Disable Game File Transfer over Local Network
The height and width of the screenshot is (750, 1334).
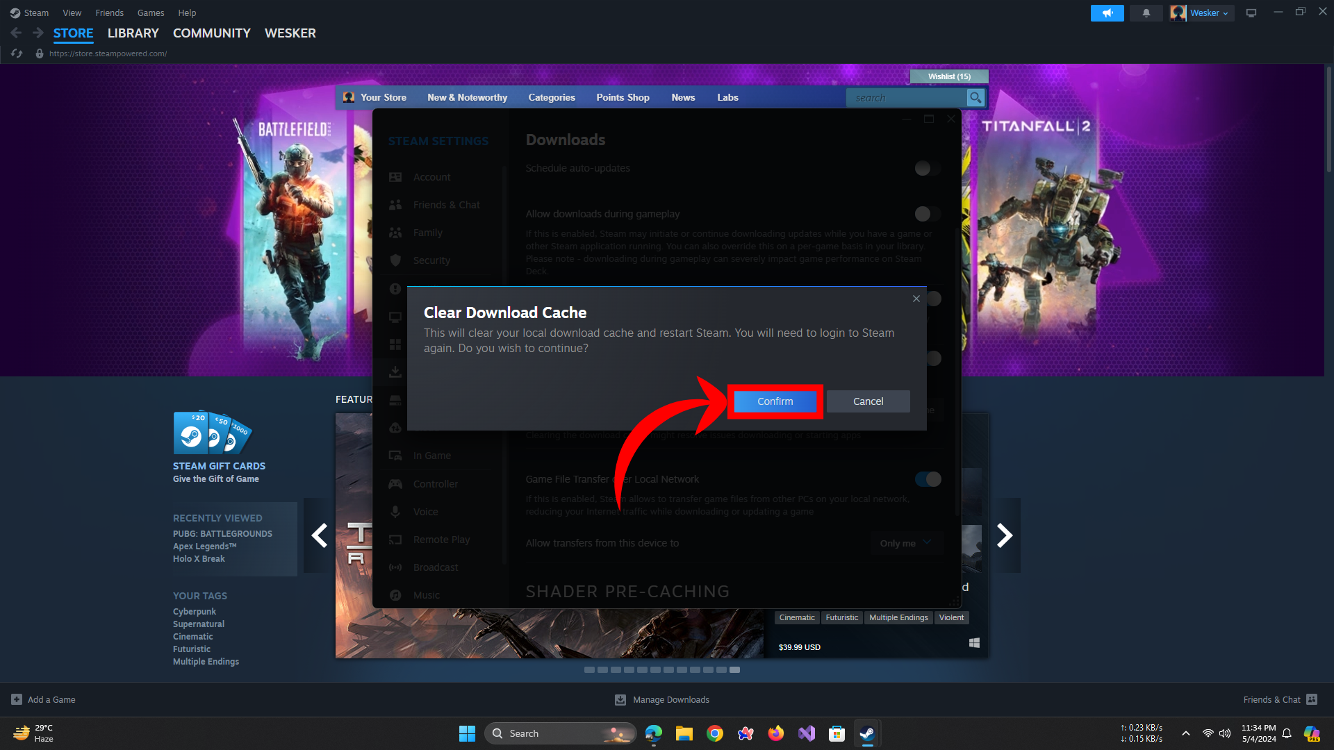[927, 479]
